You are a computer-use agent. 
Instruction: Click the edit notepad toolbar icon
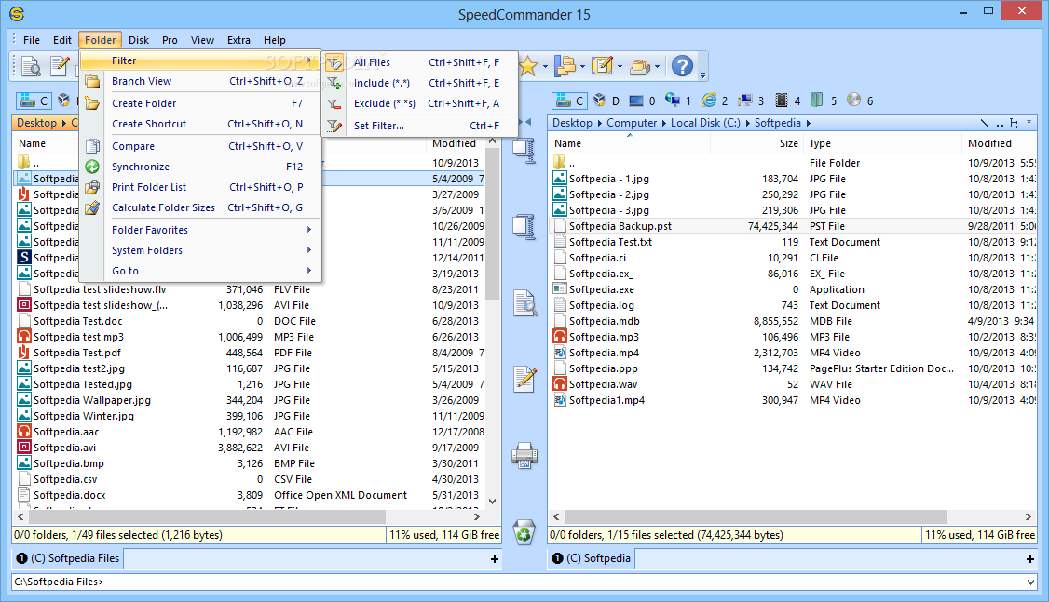(602, 65)
